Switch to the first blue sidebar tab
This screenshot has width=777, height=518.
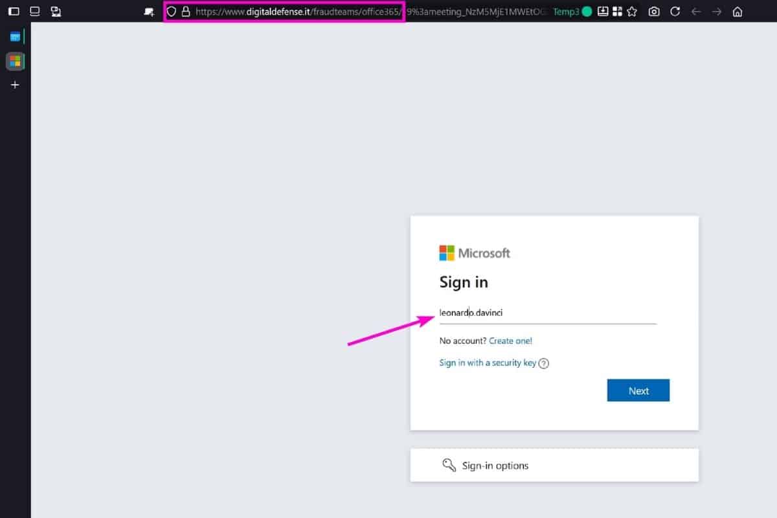coord(15,37)
